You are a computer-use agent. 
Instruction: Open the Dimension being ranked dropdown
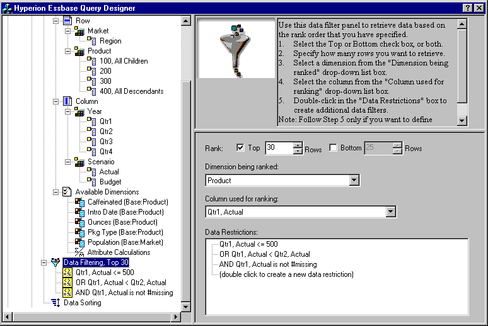(354, 181)
